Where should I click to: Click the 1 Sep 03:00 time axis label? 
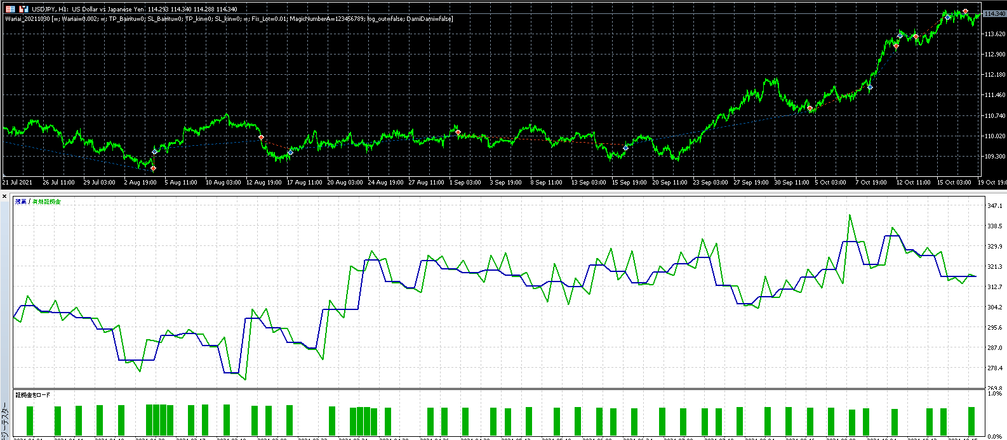[465, 183]
